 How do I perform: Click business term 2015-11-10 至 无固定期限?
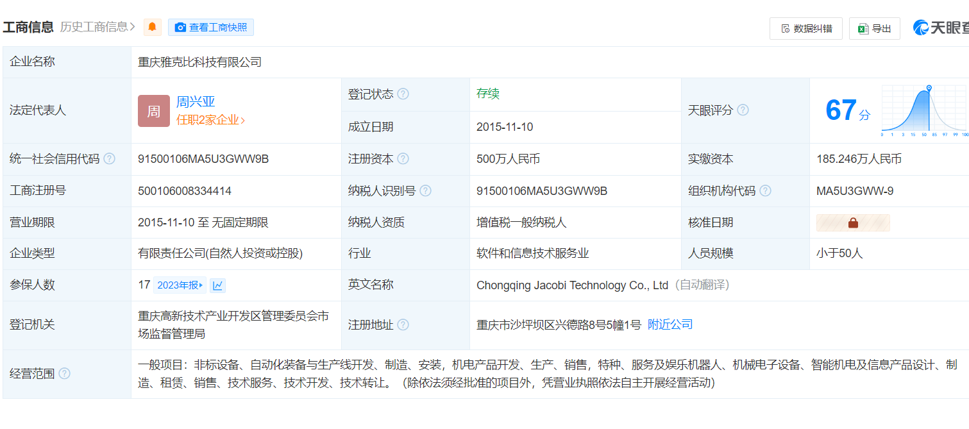[x=203, y=223]
